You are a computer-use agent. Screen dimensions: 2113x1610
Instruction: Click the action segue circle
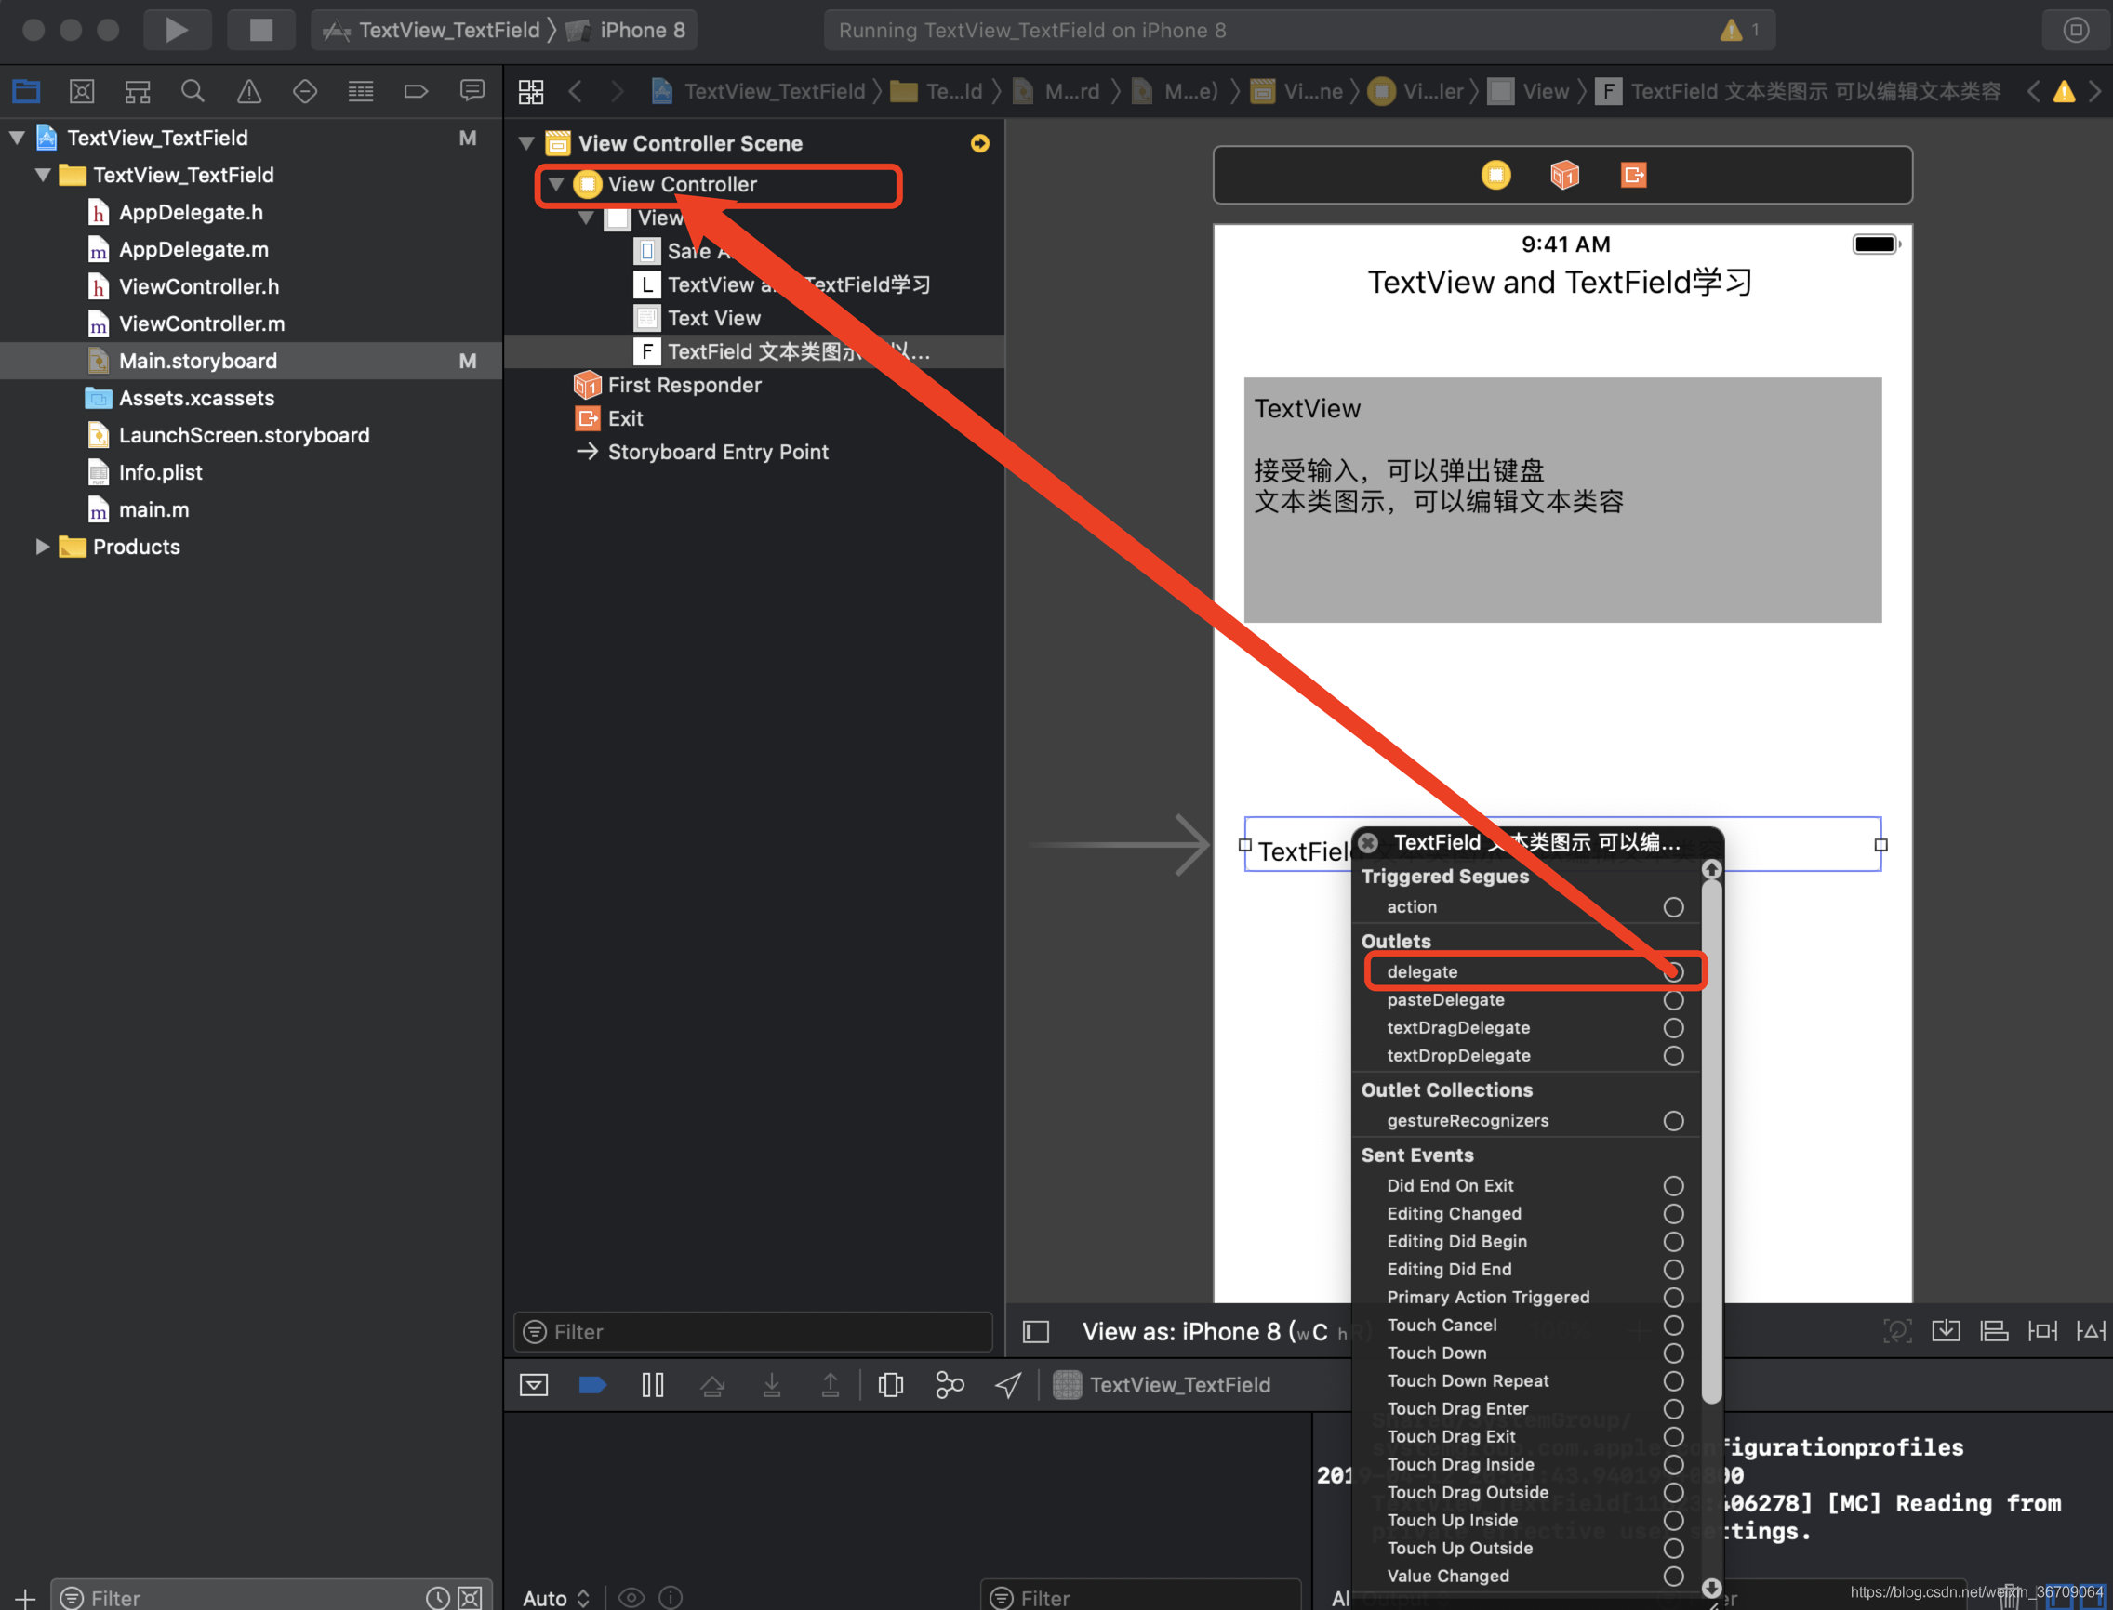click(x=1674, y=906)
